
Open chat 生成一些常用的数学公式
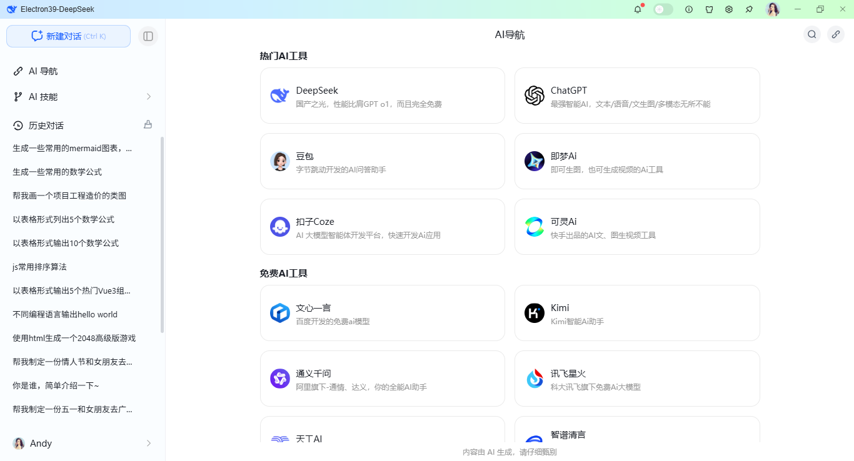click(x=58, y=172)
